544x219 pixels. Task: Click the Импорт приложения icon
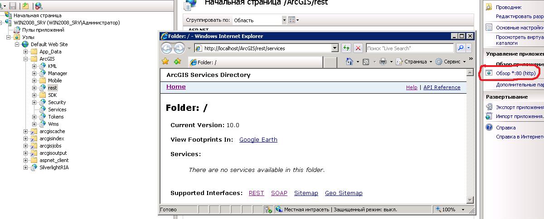point(489,116)
